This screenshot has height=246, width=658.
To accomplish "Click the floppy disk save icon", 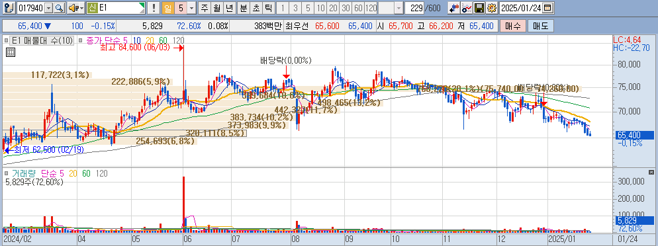I will point(480,8).
